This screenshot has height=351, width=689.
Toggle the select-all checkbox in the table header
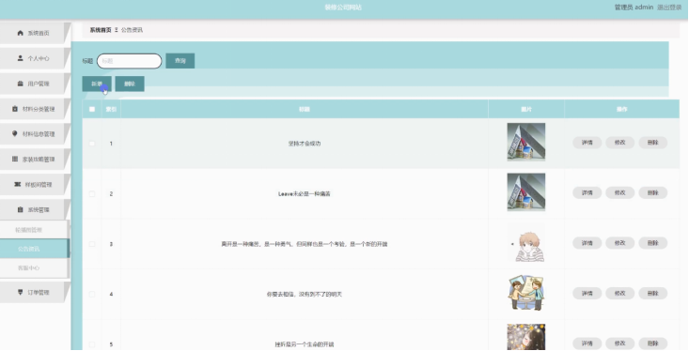pyautogui.click(x=92, y=109)
